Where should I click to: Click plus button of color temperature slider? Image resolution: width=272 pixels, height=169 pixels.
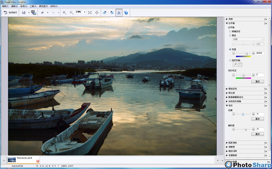pos(253,53)
